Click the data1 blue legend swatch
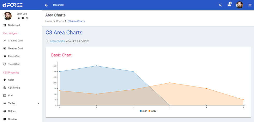The width and height of the screenshot is (254, 122). [x=140, y=111]
